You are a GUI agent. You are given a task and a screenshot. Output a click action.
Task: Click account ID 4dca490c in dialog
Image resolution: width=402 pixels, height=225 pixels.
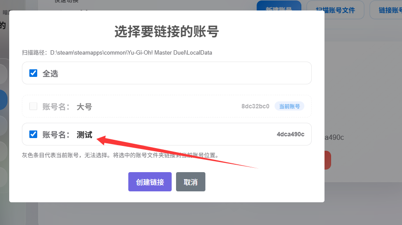(290, 134)
